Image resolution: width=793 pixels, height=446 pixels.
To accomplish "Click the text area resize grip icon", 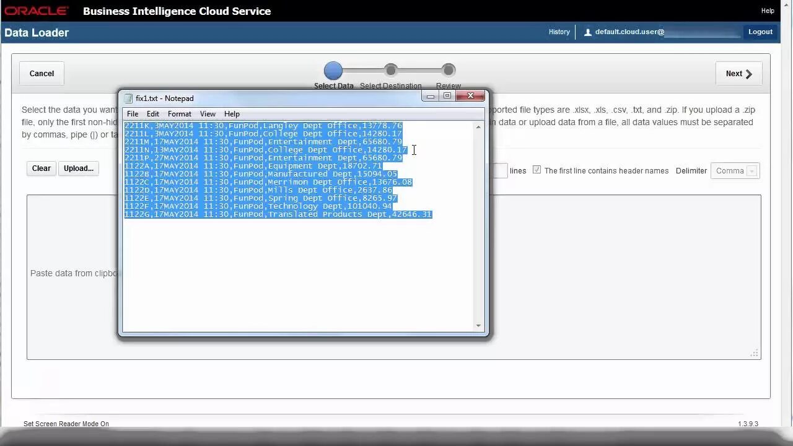I will (754, 353).
